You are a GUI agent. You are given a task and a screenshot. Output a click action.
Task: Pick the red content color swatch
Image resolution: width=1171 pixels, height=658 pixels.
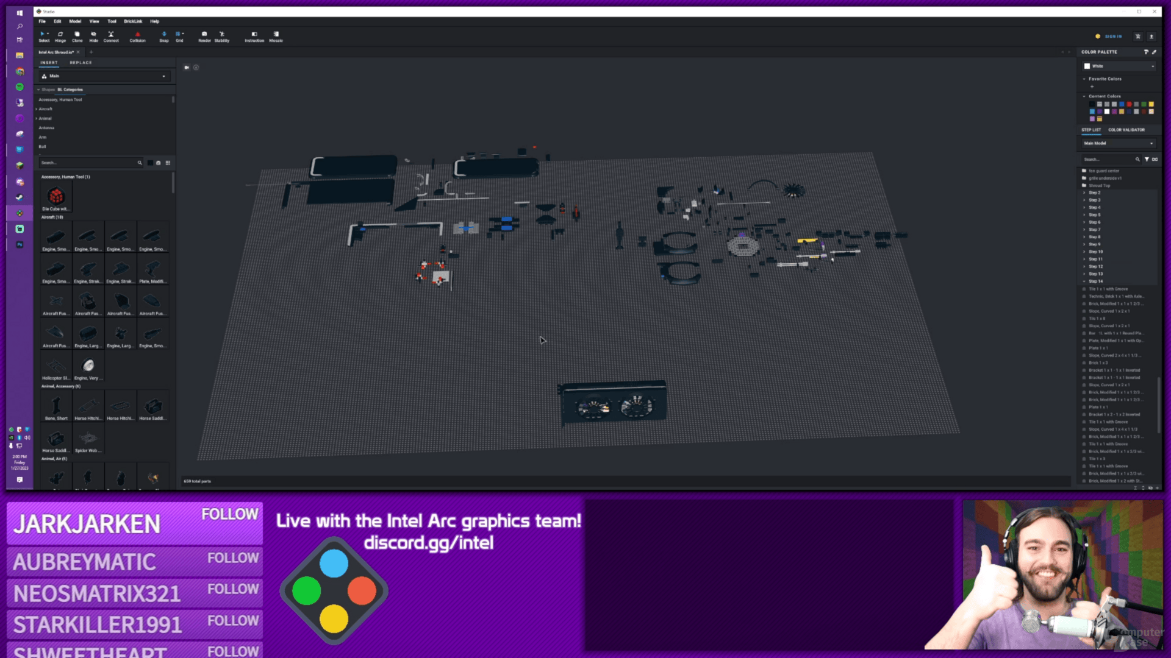pyautogui.click(x=1129, y=104)
